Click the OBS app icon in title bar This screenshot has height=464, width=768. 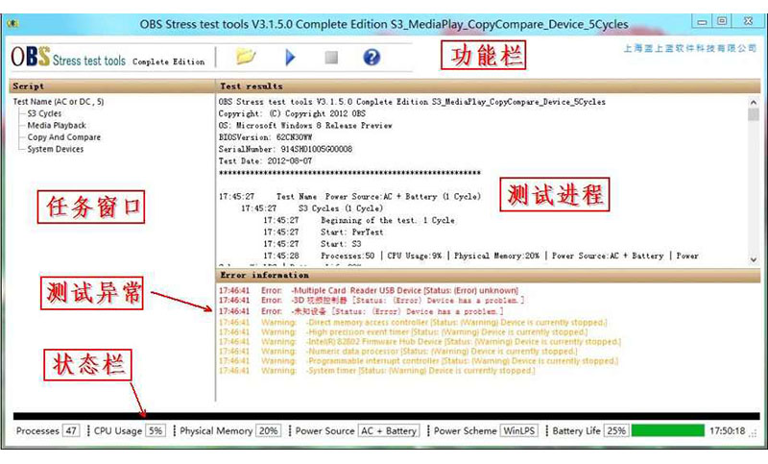coord(12,23)
